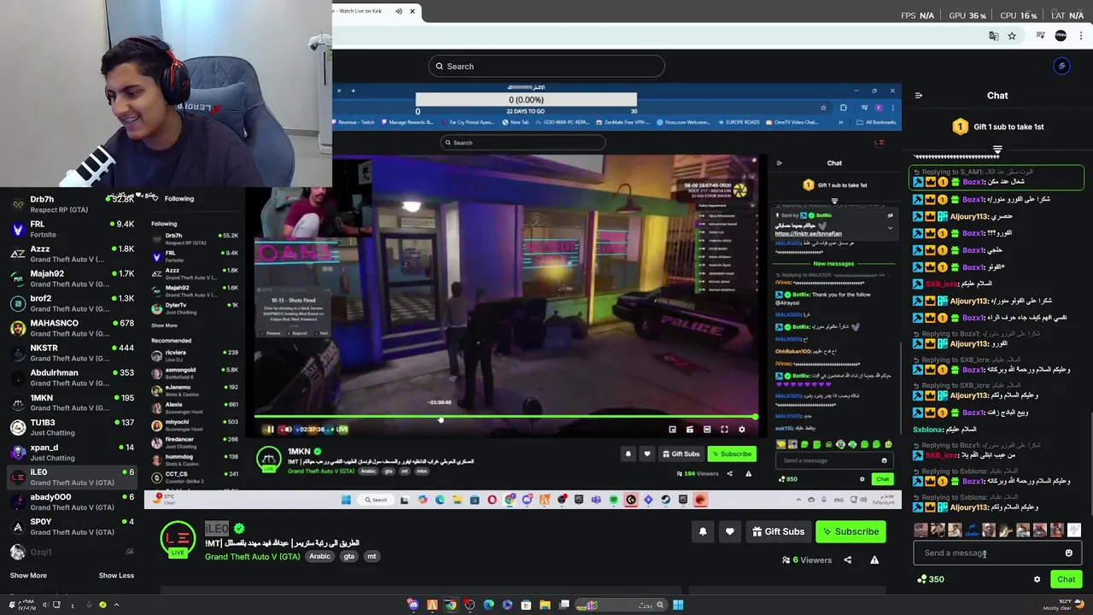The height and width of the screenshot is (615, 1093).
Task: Open Drb7h channel in sidebar
Action: (x=72, y=204)
